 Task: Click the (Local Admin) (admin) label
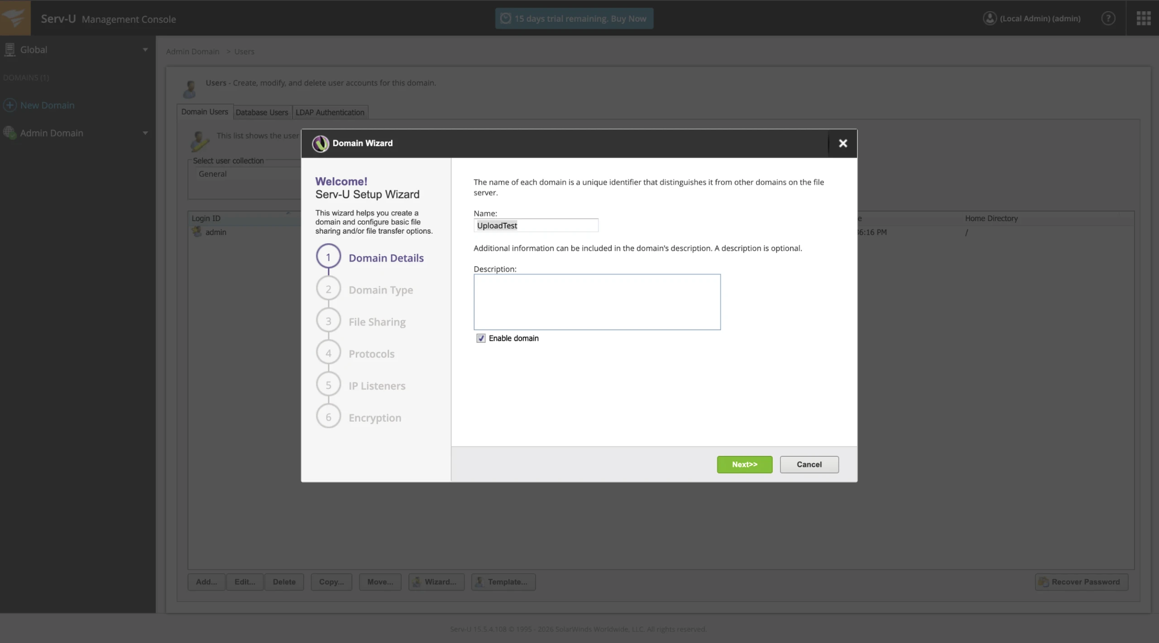click(1040, 18)
